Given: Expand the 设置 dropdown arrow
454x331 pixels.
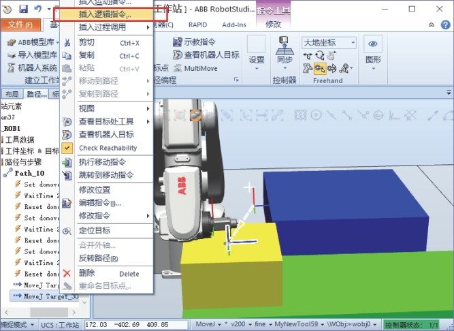Looking at the screenshot, I should click(257, 69).
